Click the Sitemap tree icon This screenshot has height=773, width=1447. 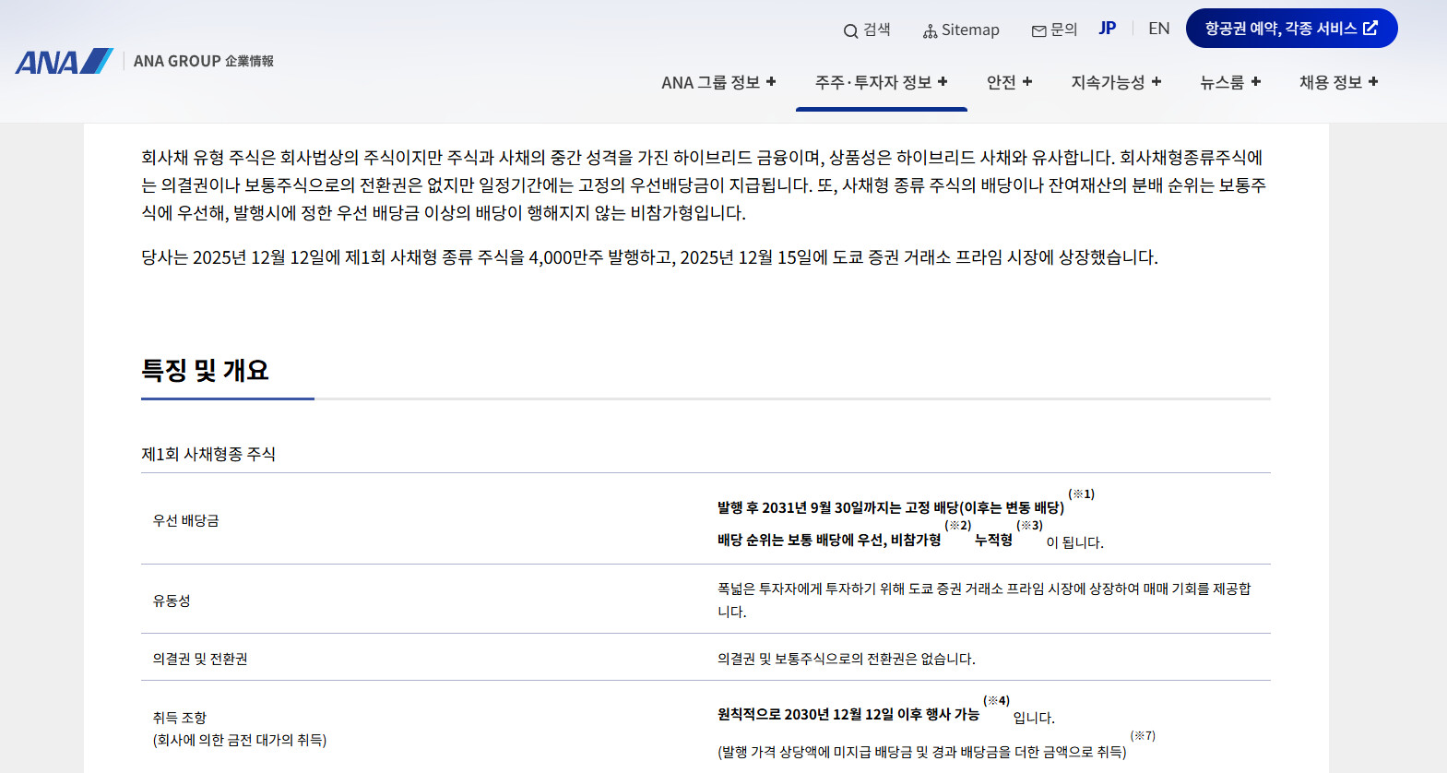point(930,31)
